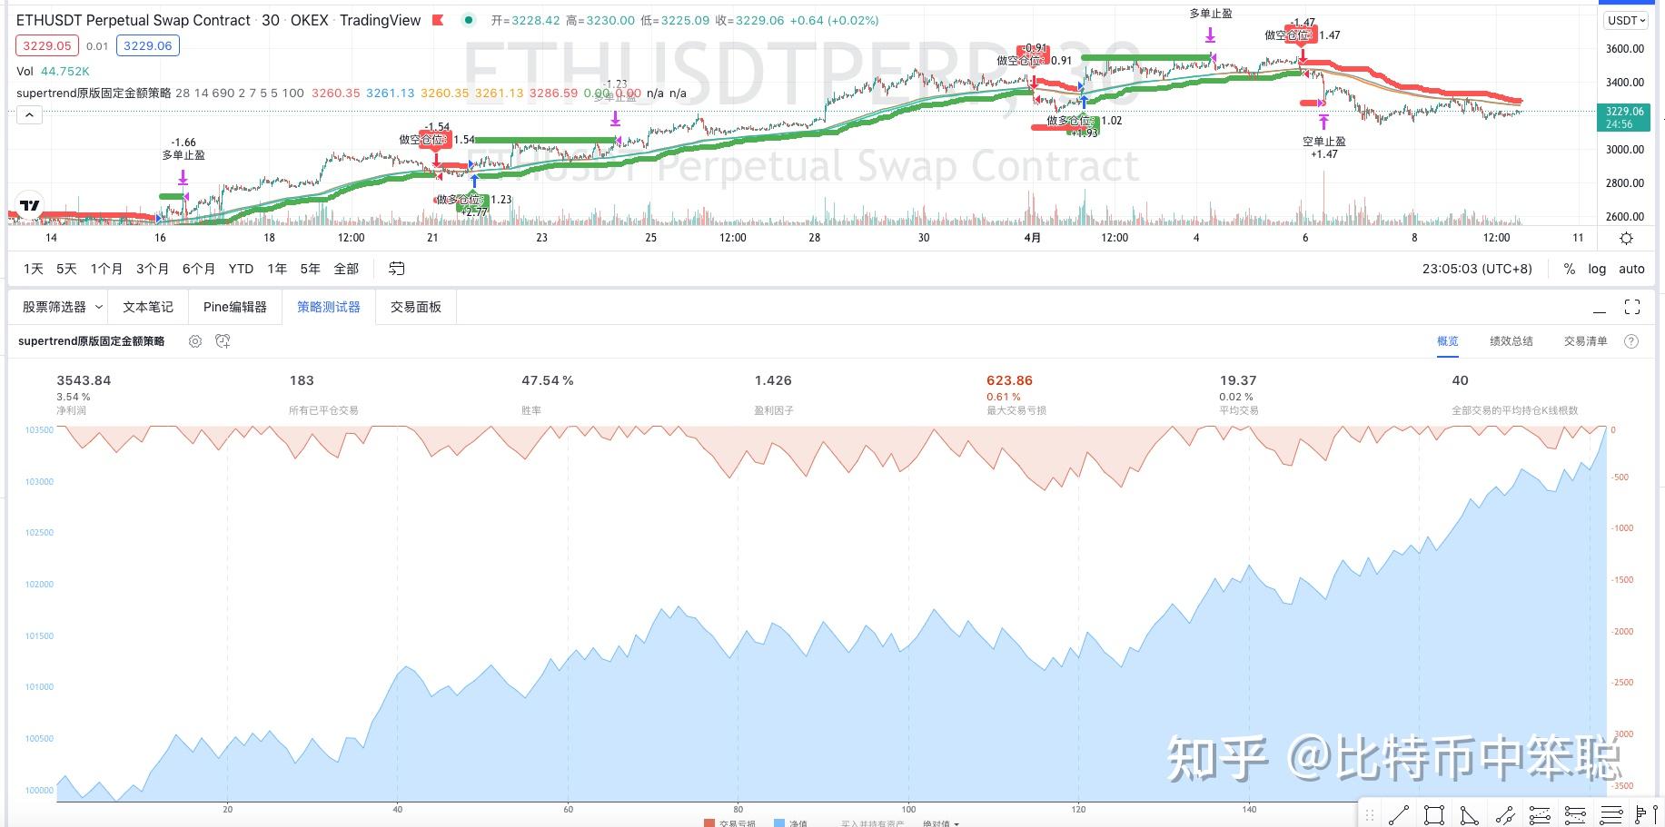This screenshot has width=1665, height=827.
Task: Open the Pine编辑器 panel
Action: click(234, 307)
